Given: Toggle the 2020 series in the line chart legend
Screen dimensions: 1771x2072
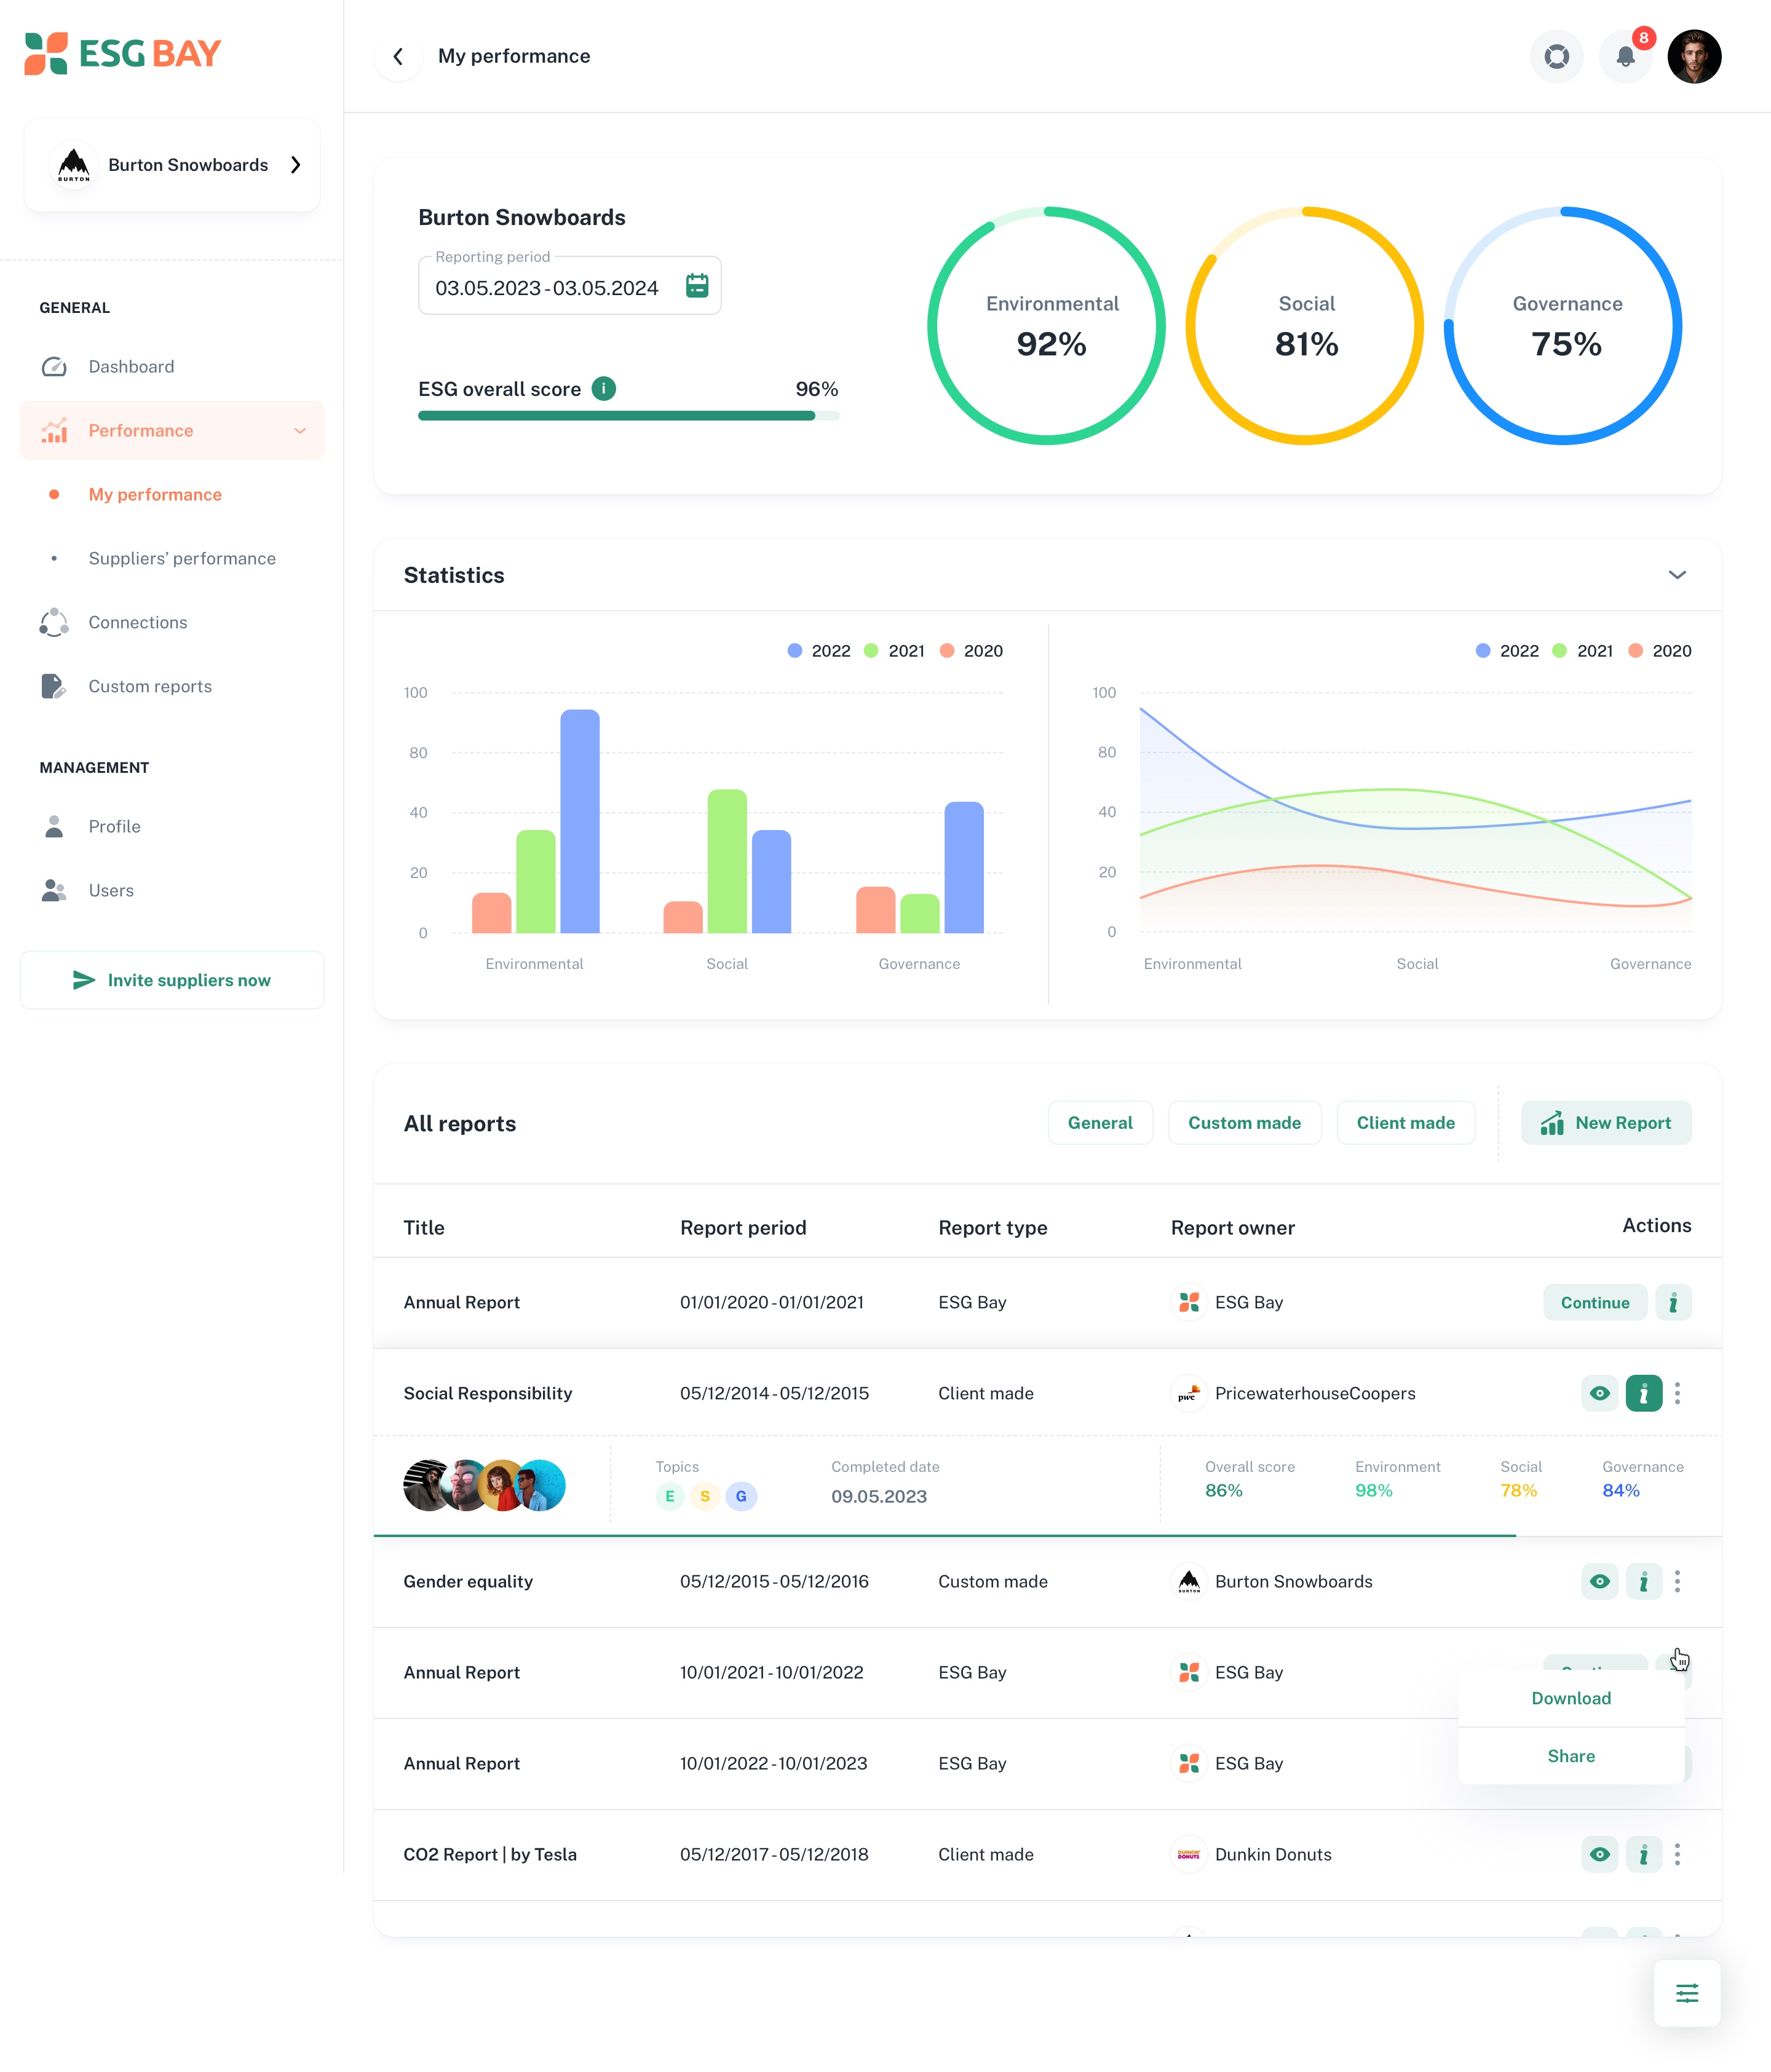Looking at the screenshot, I should [1660, 651].
